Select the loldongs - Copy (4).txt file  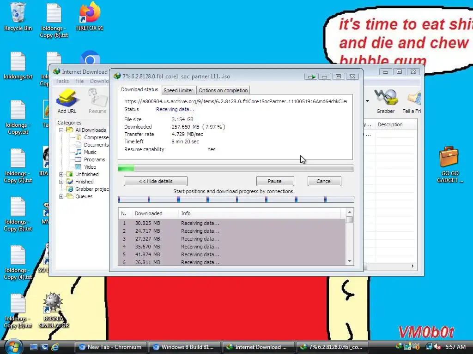pyautogui.click(x=18, y=262)
